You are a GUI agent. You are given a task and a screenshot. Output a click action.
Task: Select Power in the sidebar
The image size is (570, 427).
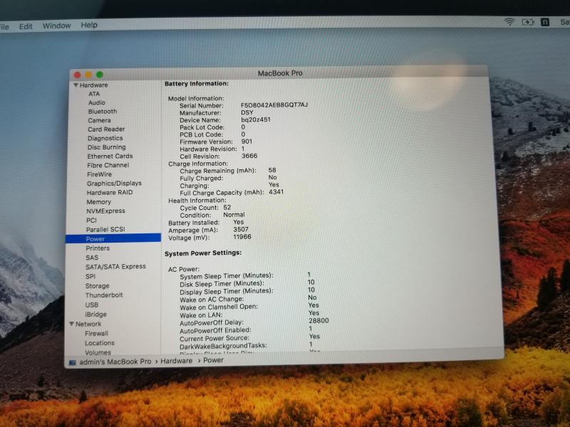(95, 239)
